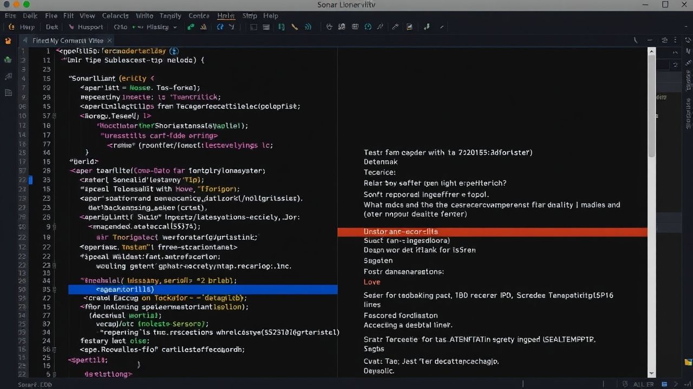Open the Help menu
This screenshot has width=693, height=389.
coord(271,16)
